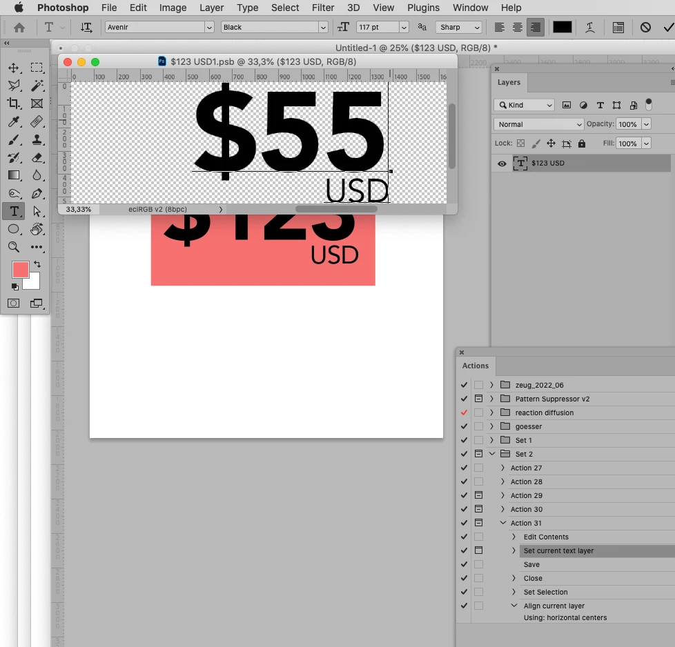Select the Ellipse shape tool

tap(13, 229)
